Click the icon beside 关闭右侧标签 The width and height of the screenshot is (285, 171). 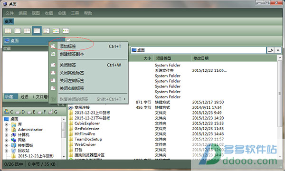[53, 88]
